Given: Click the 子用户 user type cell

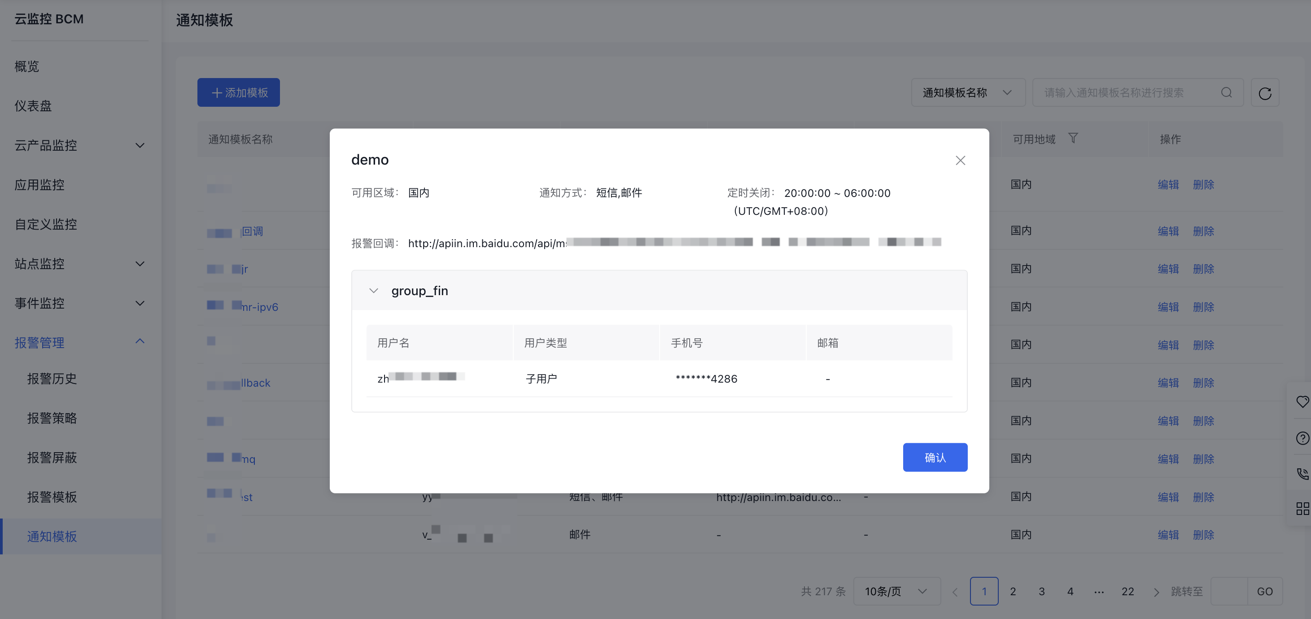Looking at the screenshot, I should click(541, 379).
